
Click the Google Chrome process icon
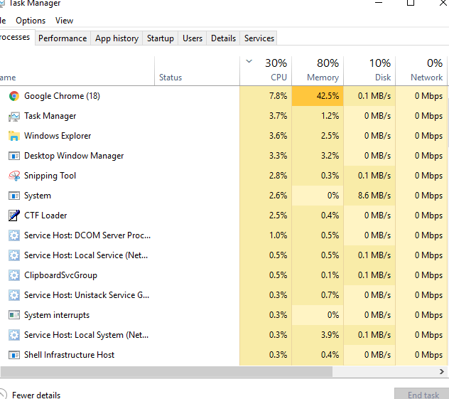pyautogui.click(x=14, y=96)
